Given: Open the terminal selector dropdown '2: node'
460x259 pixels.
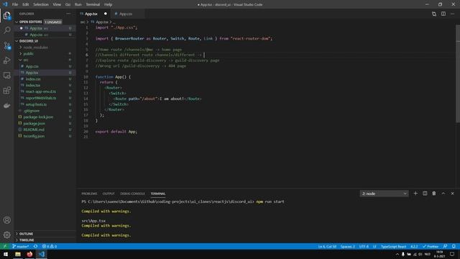Looking at the screenshot, I should click(x=384, y=194).
